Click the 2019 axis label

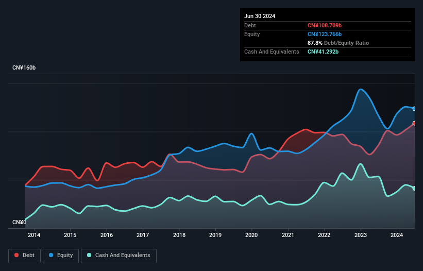pyautogui.click(x=215, y=235)
